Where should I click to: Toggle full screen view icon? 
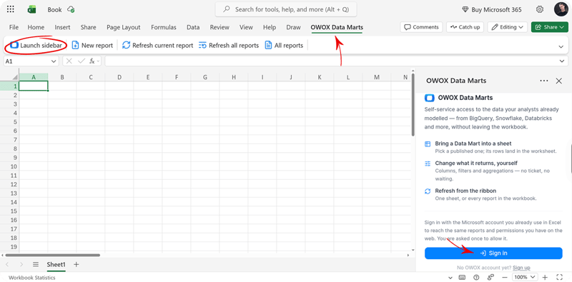point(560,277)
